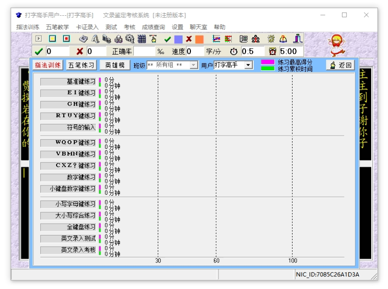Switch to 英雄榜 tab button
Image resolution: width=388 pixels, height=289 pixels.
tap(115, 65)
